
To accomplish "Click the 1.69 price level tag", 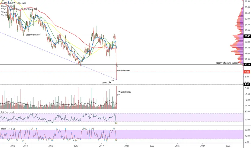I will tap(247, 84).
